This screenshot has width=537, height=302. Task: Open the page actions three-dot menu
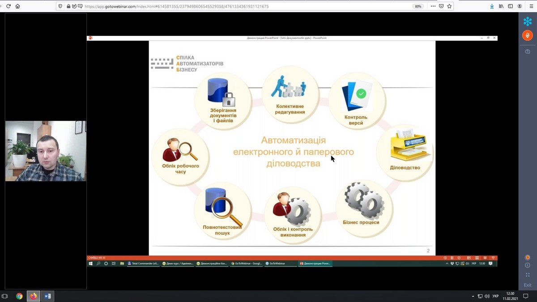[433, 6]
